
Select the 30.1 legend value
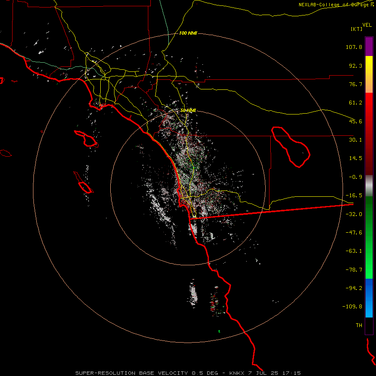pyautogui.click(x=356, y=140)
